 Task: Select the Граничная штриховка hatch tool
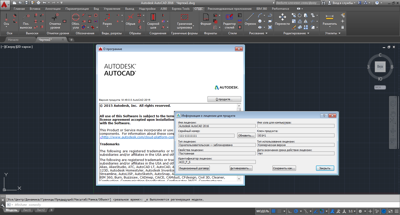point(184,21)
